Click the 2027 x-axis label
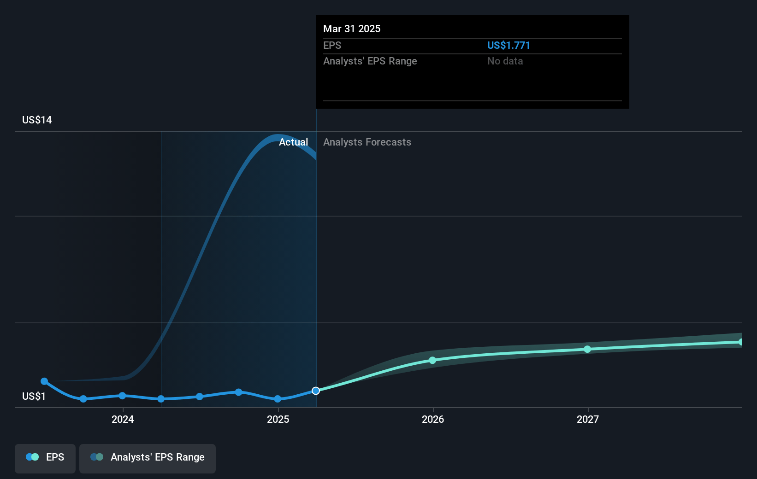Viewport: 757px width, 479px height. coord(588,419)
